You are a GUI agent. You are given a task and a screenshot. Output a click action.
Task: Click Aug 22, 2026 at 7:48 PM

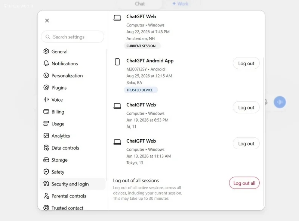(148, 32)
